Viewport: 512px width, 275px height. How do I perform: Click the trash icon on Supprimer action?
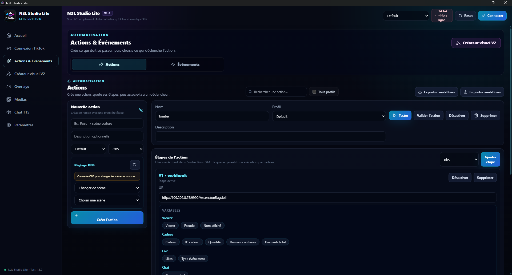pos(476,116)
